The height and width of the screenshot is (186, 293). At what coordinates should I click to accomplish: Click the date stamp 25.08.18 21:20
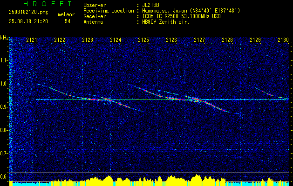(28, 21)
